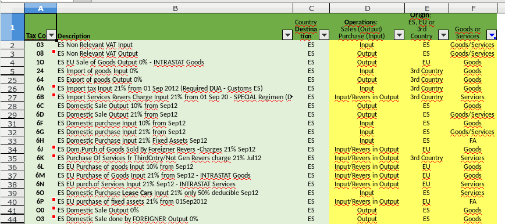Viewport: 505px width, 224px height.
Task: Open the Description column filter dropdown
Action: pyautogui.click(x=287, y=35)
